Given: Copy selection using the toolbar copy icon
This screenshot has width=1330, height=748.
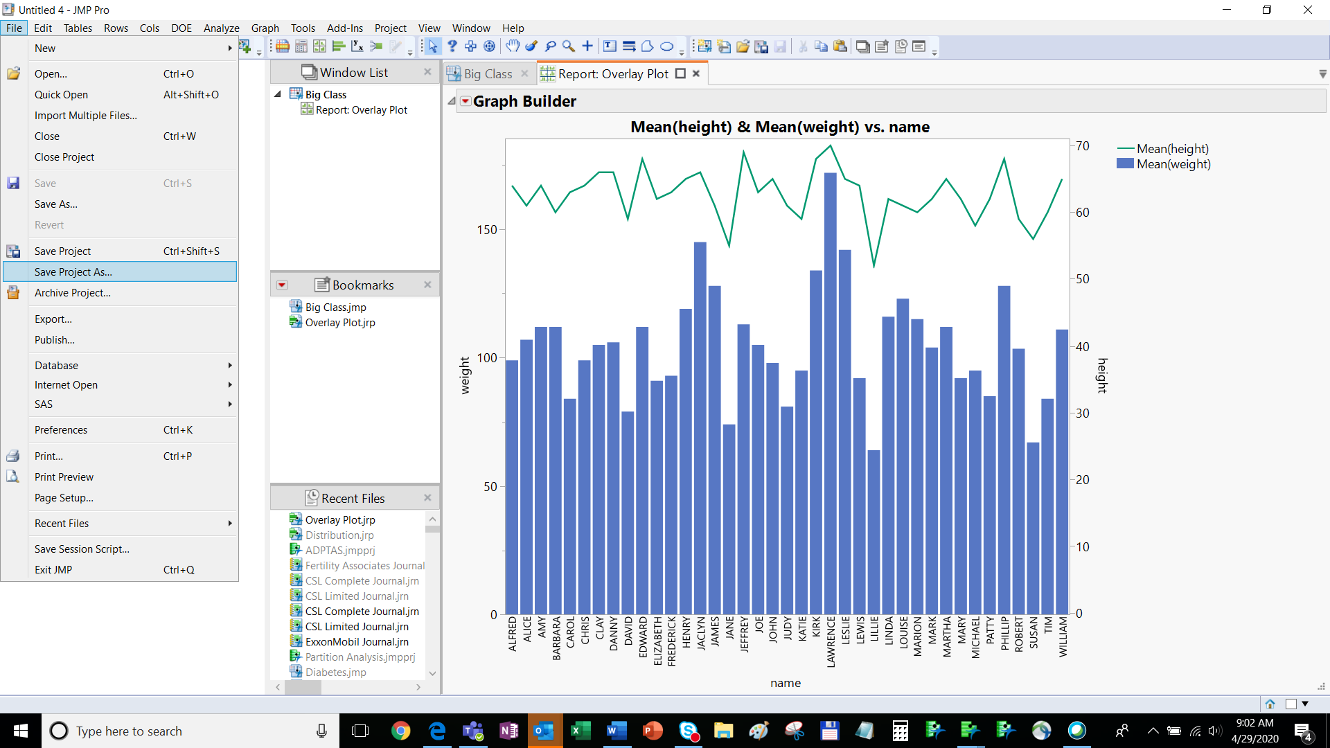Looking at the screenshot, I should (821, 46).
